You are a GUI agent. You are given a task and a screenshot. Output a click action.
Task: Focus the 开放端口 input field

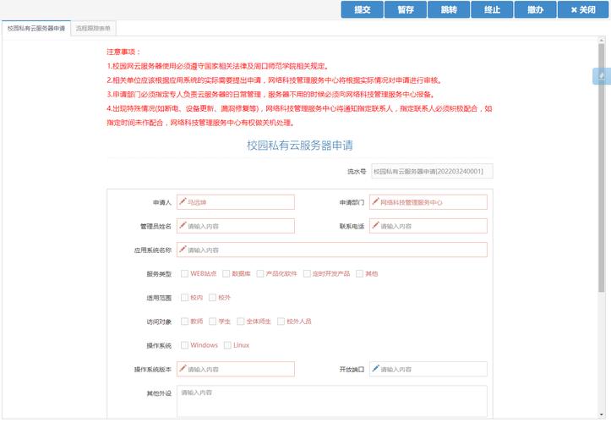click(x=428, y=369)
